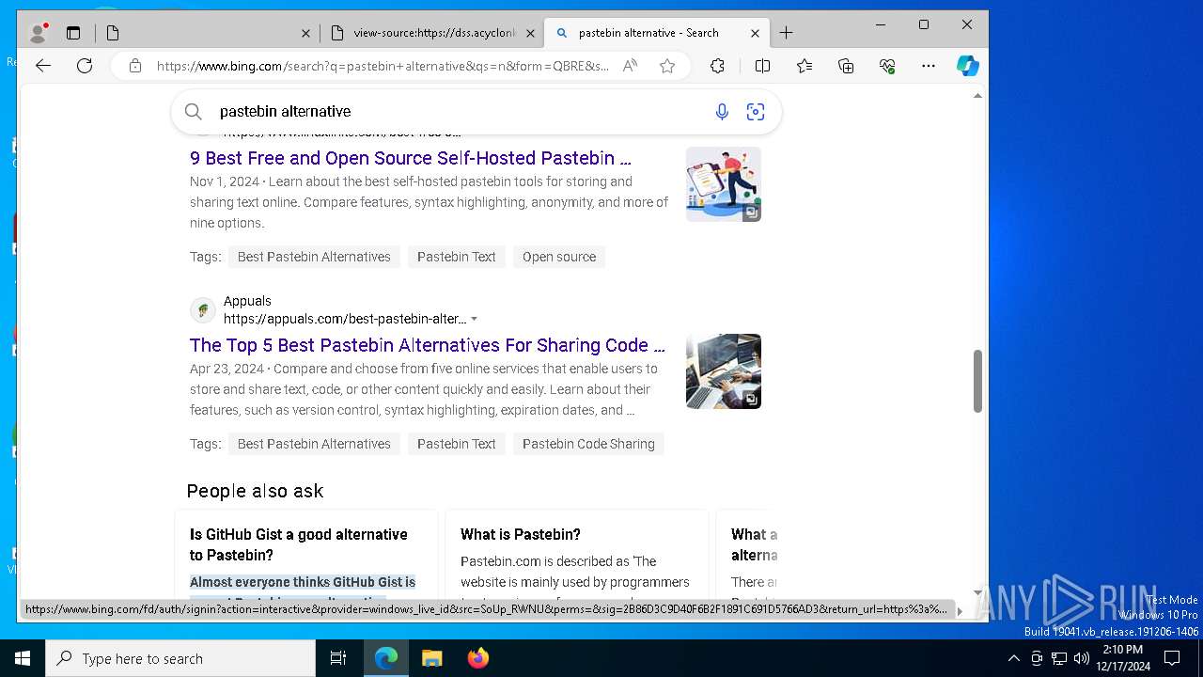
Task: Click the Appuals site favicon
Action: click(203, 310)
